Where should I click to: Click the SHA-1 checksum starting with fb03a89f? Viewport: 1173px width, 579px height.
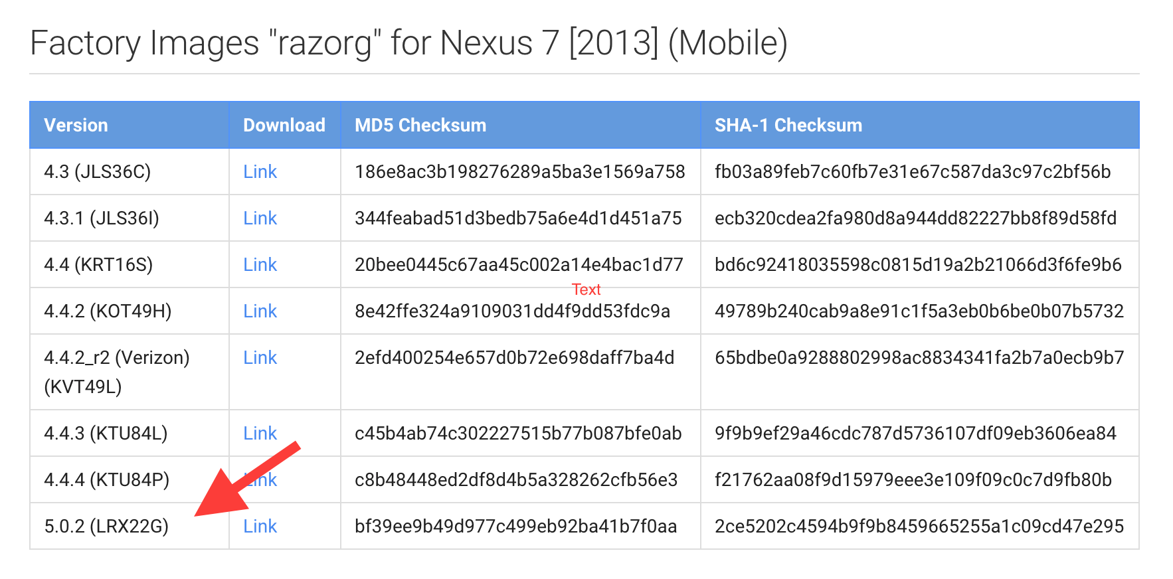pyautogui.click(x=913, y=172)
